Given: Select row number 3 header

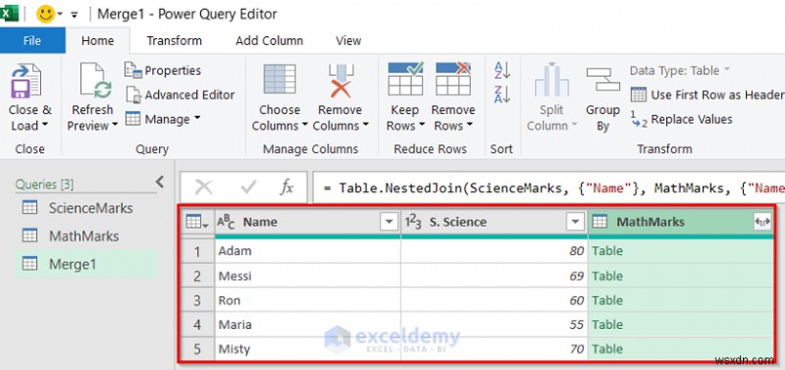Looking at the screenshot, I should [x=197, y=300].
